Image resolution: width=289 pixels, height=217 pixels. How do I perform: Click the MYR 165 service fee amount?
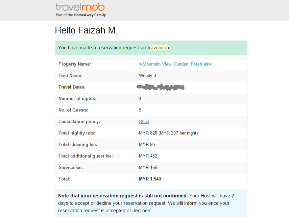(x=148, y=168)
